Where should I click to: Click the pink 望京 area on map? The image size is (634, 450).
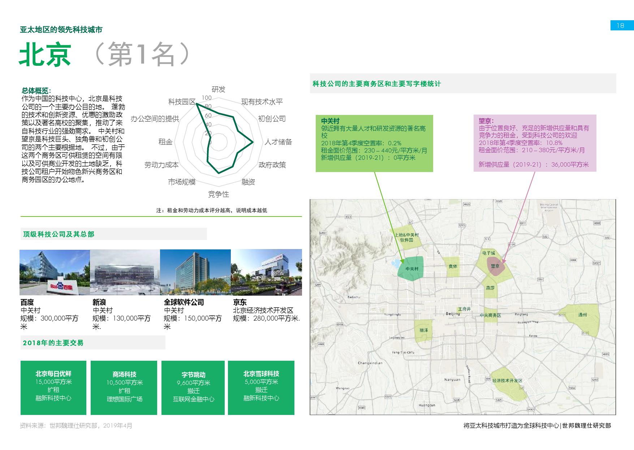(x=495, y=266)
